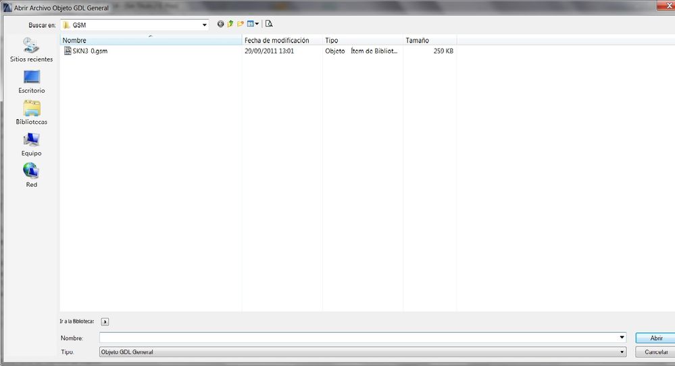The height and width of the screenshot is (366, 675).
Task: Go to Escritorio location
Action: [32, 81]
